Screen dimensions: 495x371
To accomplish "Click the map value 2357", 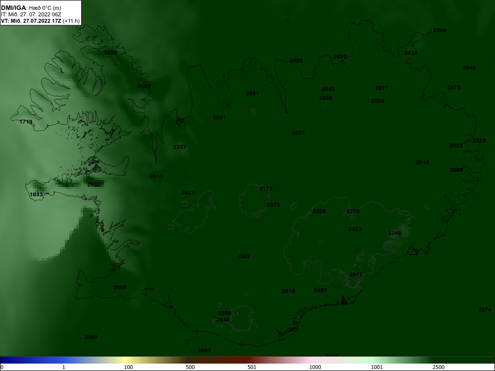I will 180,147.
